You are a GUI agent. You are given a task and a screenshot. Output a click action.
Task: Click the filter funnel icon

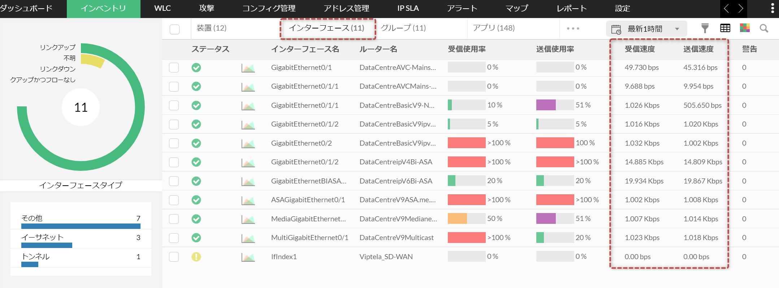point(705,28)
